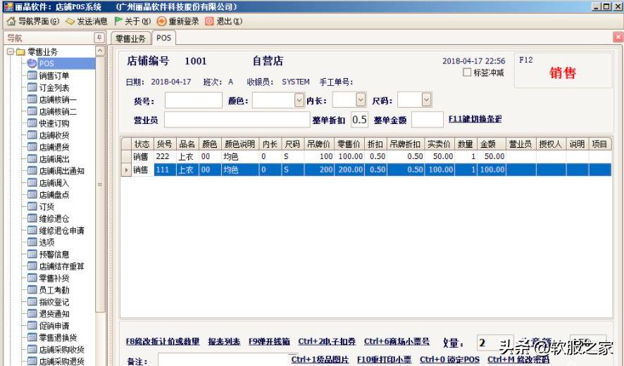Click the icon beside 店铺盘点
The width and height of the screenshot is (624, 366).
click(32, 194)
